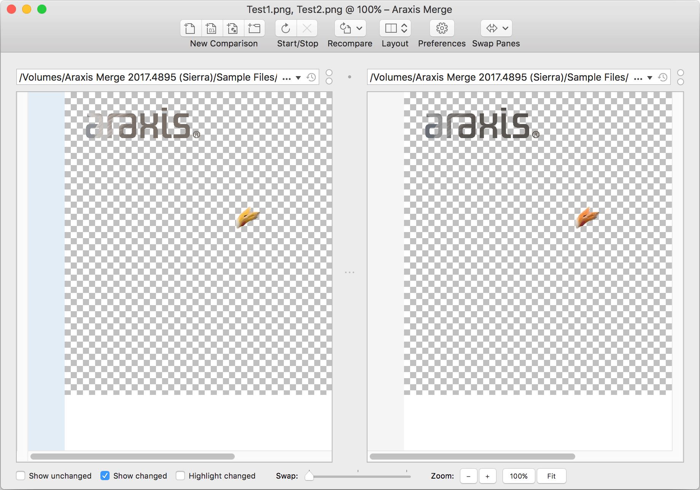The height and width of the screenshot is (490, 700).
Task: Swap the comparison panes
Action: tap(491, 28)
